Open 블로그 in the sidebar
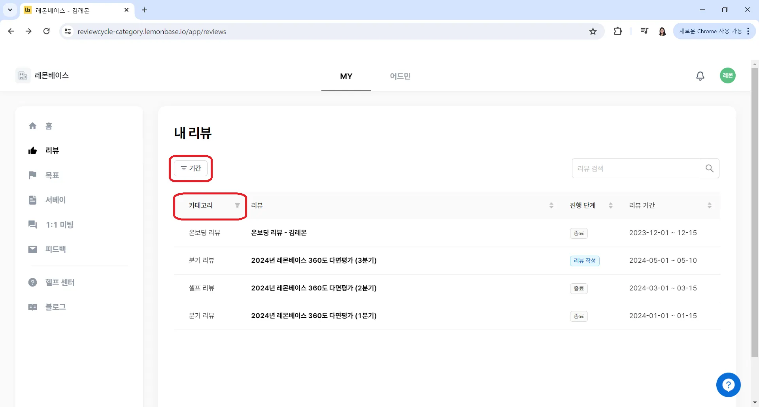This screenshot has height=407, width=759. pos(47,307)
